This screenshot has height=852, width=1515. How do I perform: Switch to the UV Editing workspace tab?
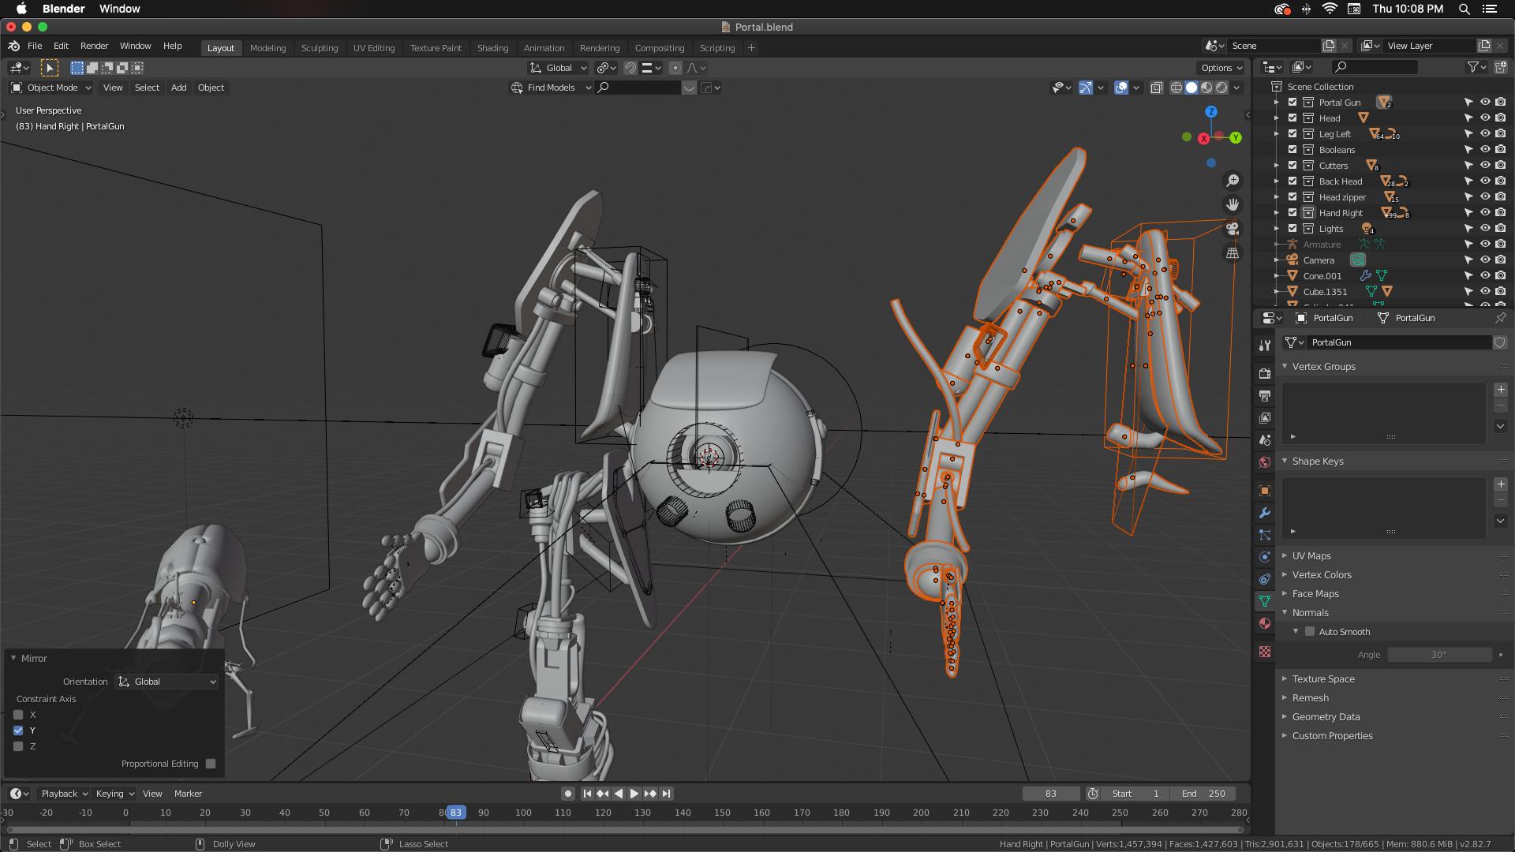[374, 48]
